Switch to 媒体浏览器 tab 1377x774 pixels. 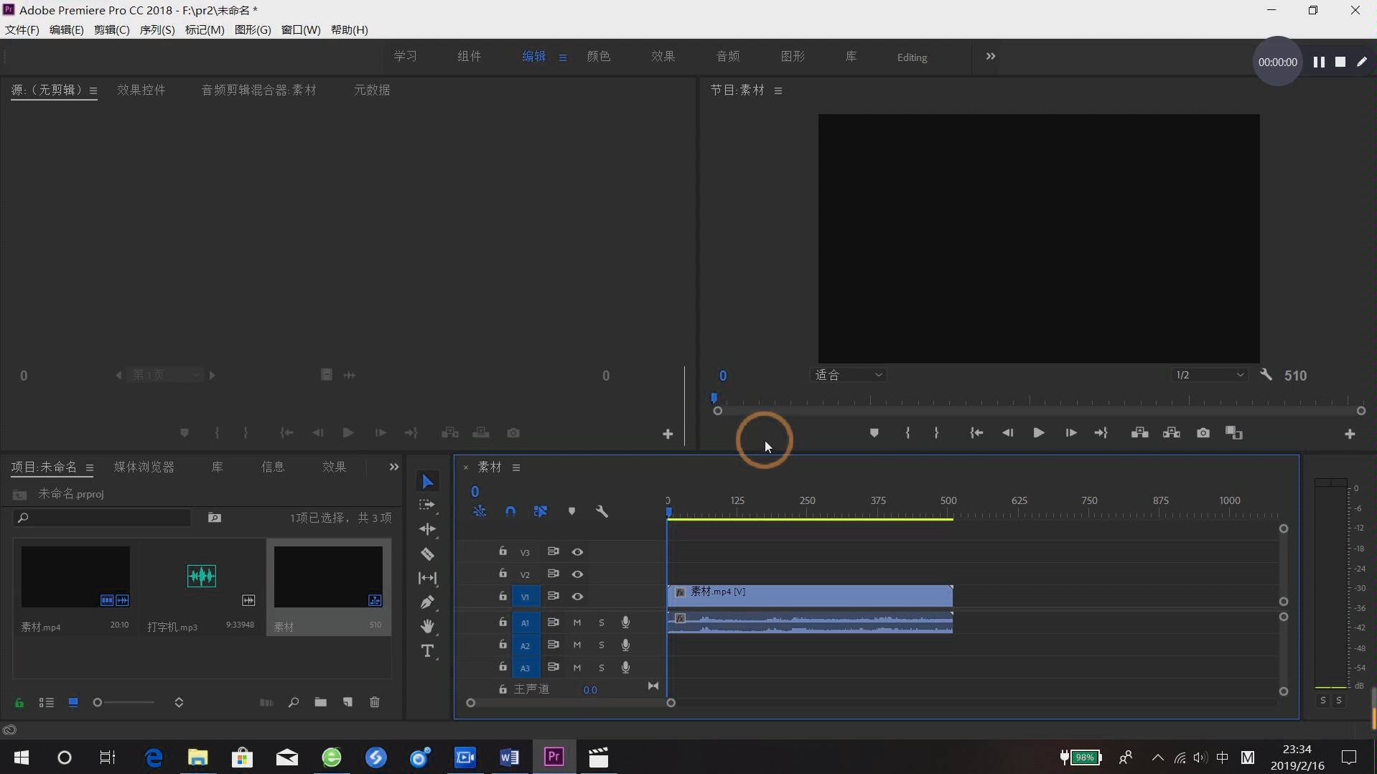click(144, 467)
